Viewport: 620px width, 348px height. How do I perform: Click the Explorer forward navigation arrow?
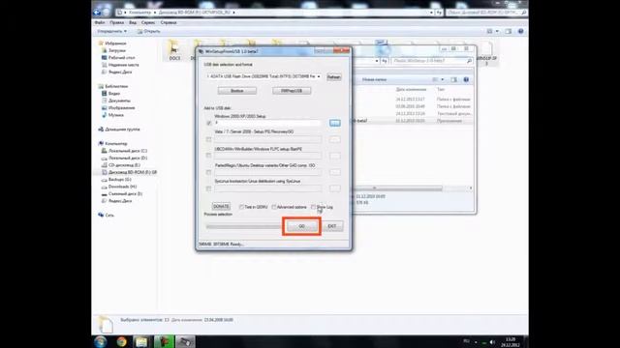click(x=107, y=13)
